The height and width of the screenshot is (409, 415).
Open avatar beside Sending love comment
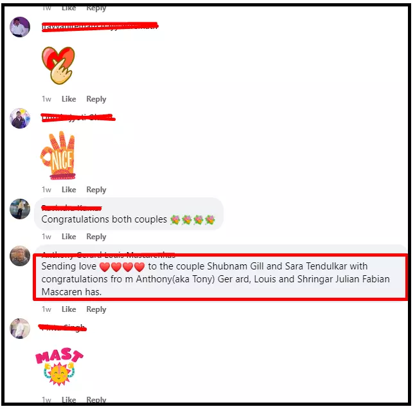(x=20, y=256)
